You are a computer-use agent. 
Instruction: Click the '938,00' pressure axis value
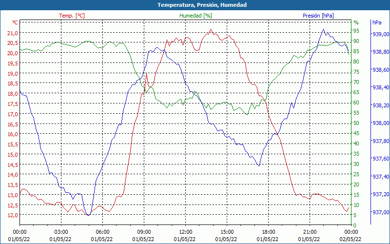pos(381,123)
